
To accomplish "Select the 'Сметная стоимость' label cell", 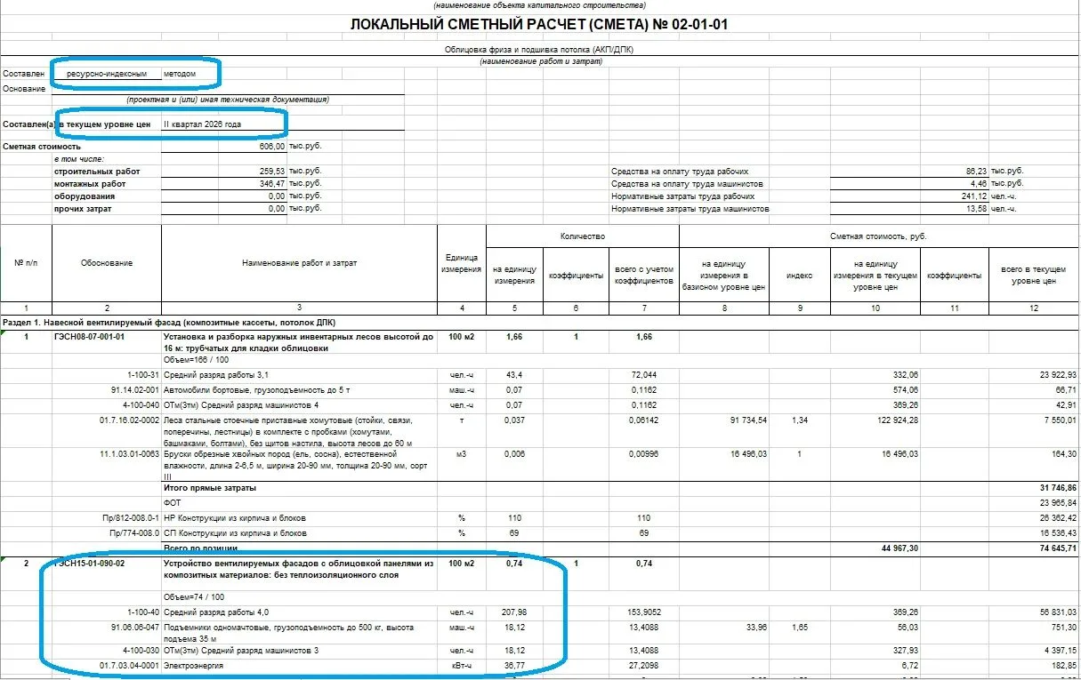I will click(x=42, y=147).
